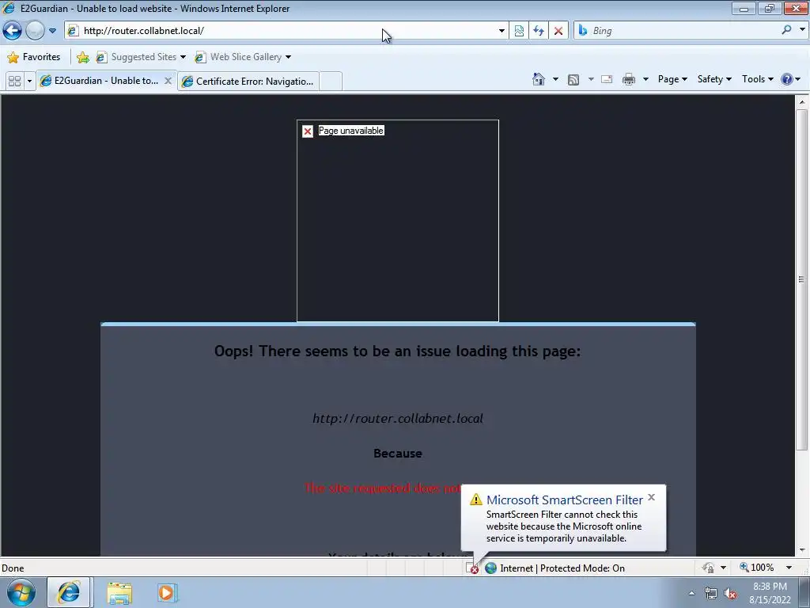This screenshot has height=608, width=810.
Task: Open the search provider dropdown arrow
Action: click(x=802, y=30)
